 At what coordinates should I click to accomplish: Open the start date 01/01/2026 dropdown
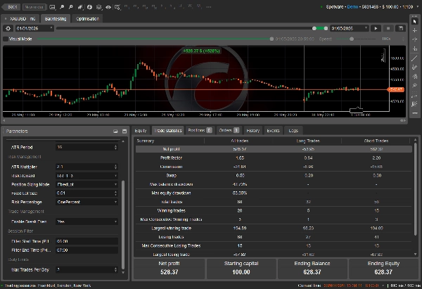(34, 28)
